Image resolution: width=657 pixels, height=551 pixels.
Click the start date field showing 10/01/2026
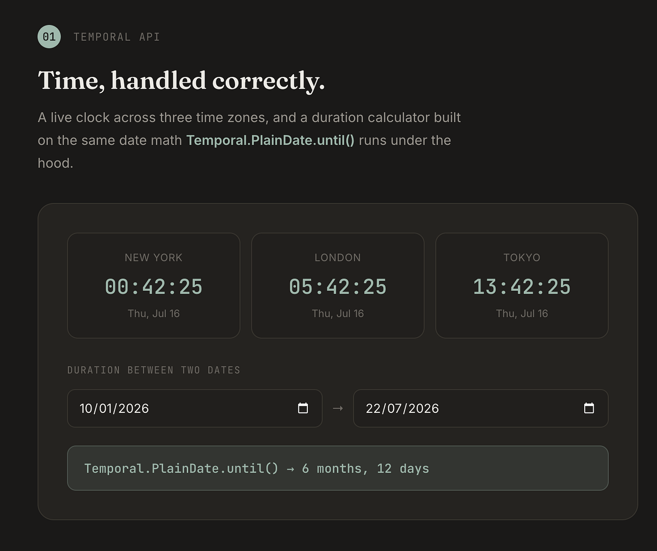point(195,408)
